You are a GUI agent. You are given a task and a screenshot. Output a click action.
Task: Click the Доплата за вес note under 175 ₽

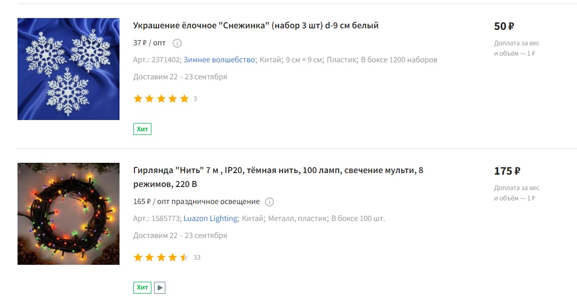tap(517, 193)
